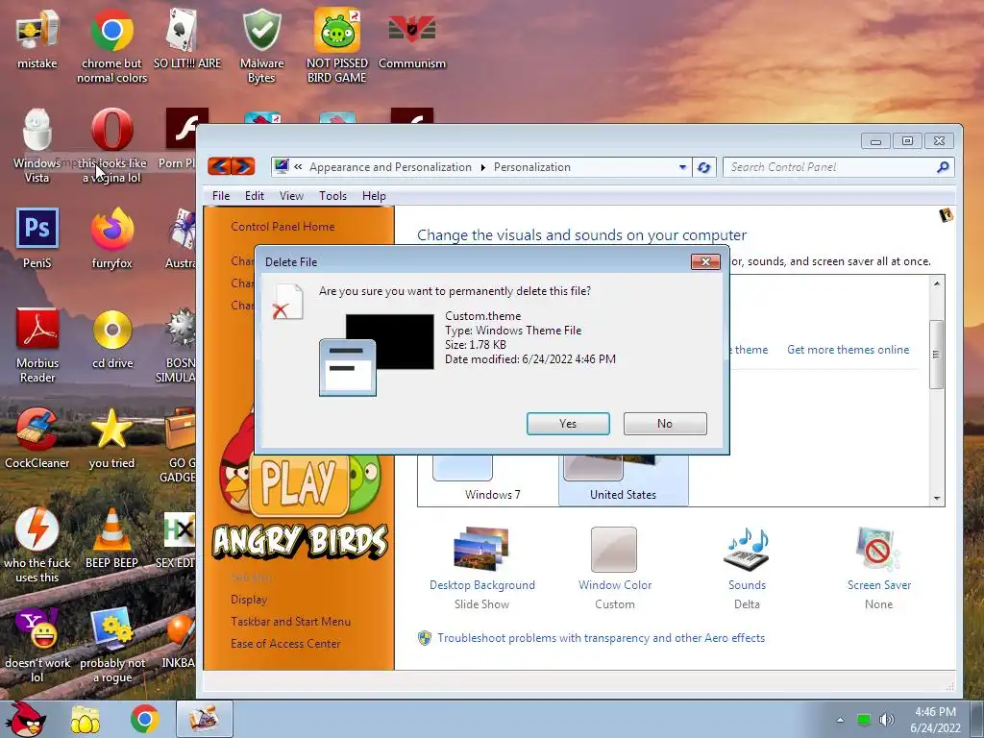Open the Yahoo smiley 'doesn't work lol' icon
The height and width of the screenshot is (738, 984).
point(37,628)
